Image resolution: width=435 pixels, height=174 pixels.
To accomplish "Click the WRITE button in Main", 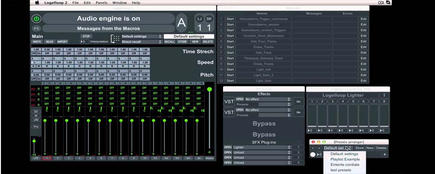I will pyautogui.click(x=37, y=42).
